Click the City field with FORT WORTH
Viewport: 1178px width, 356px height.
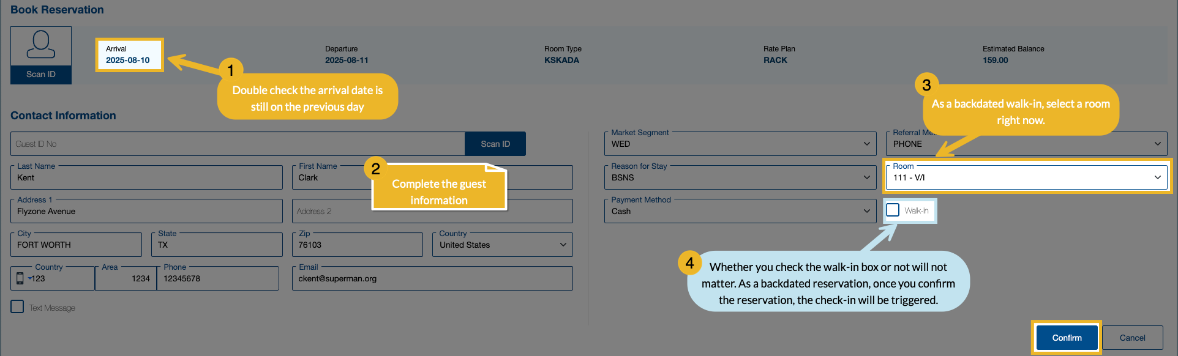(x=76, y=245)
